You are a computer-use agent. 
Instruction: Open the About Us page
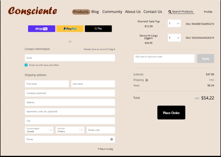(x=133, y=12)
